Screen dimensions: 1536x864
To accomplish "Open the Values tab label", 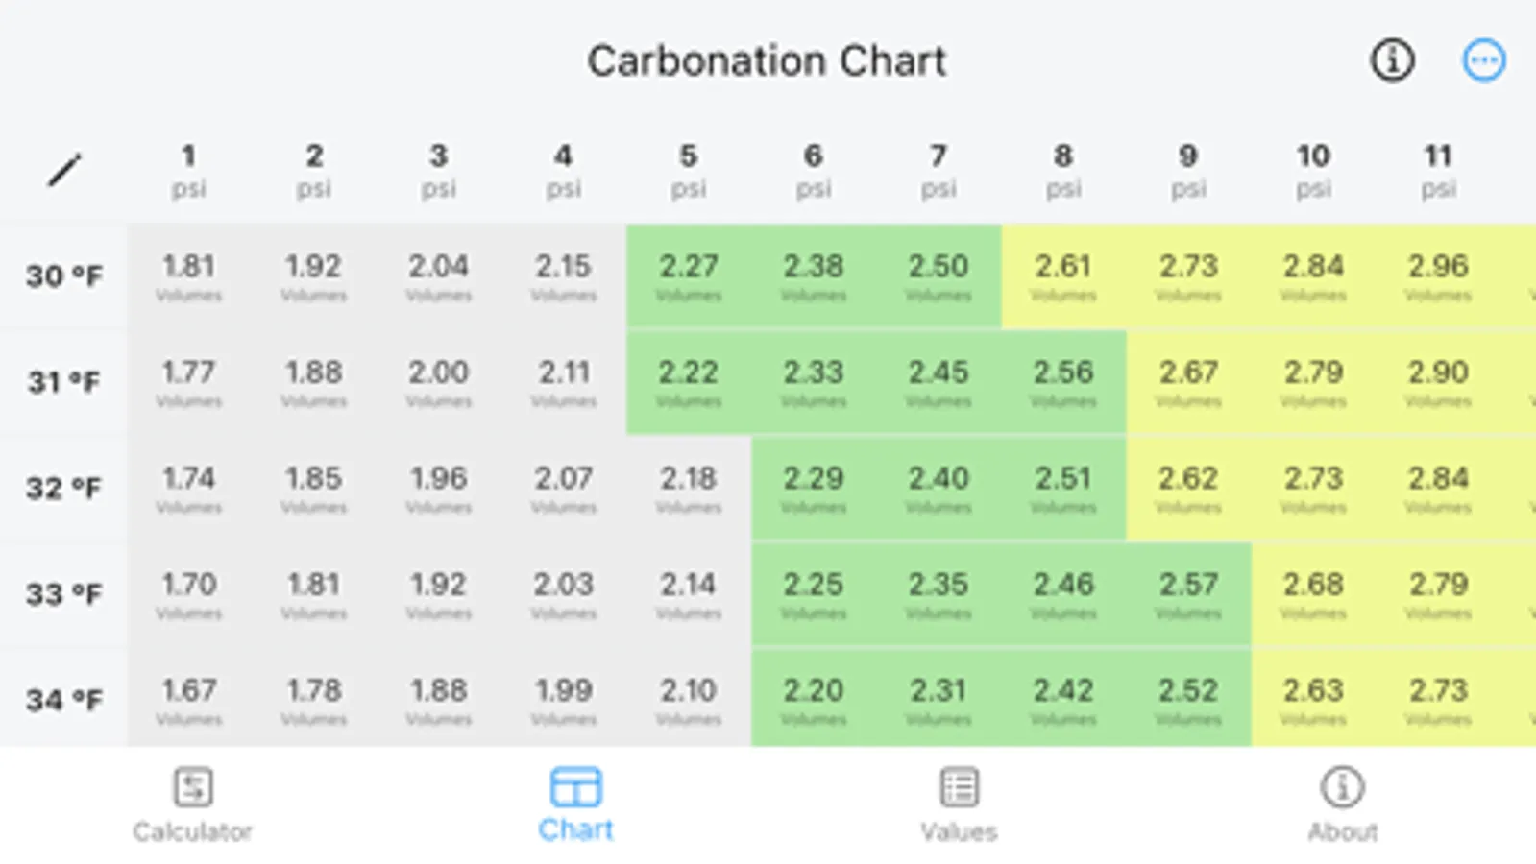I will point(959,831).
